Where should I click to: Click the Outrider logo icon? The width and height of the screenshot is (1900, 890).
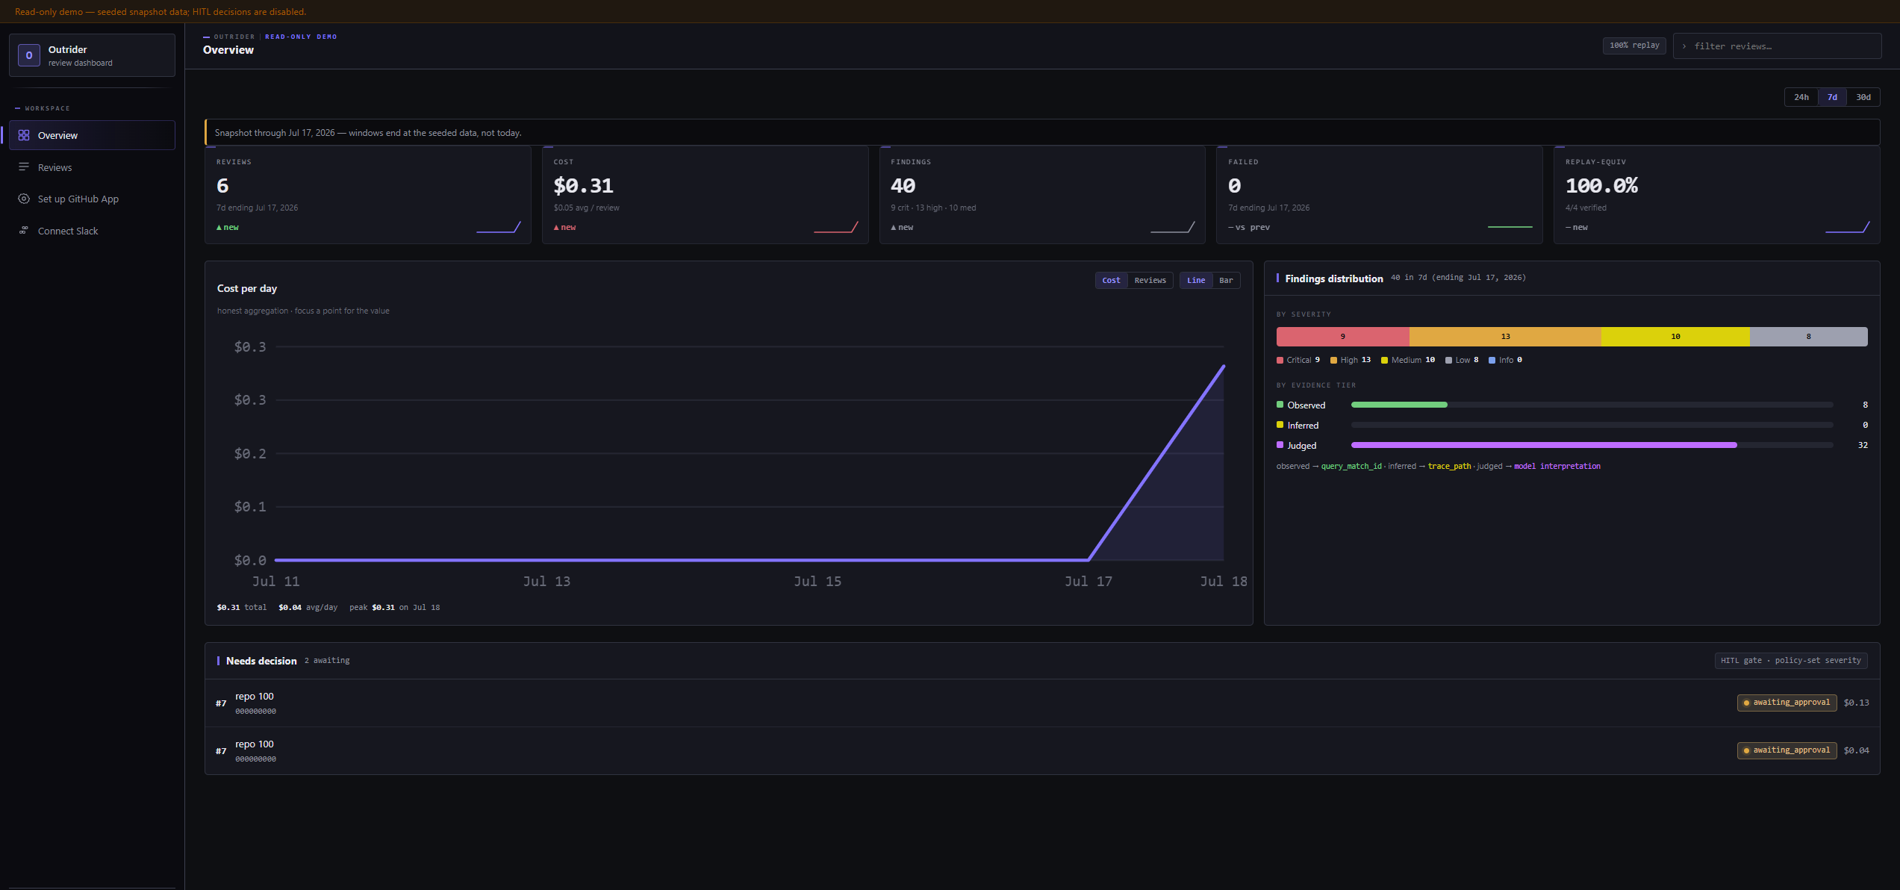click(29, 55)
